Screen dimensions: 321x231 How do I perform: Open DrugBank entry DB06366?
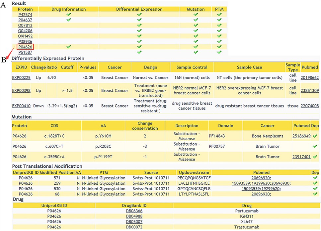pos(134,211)
